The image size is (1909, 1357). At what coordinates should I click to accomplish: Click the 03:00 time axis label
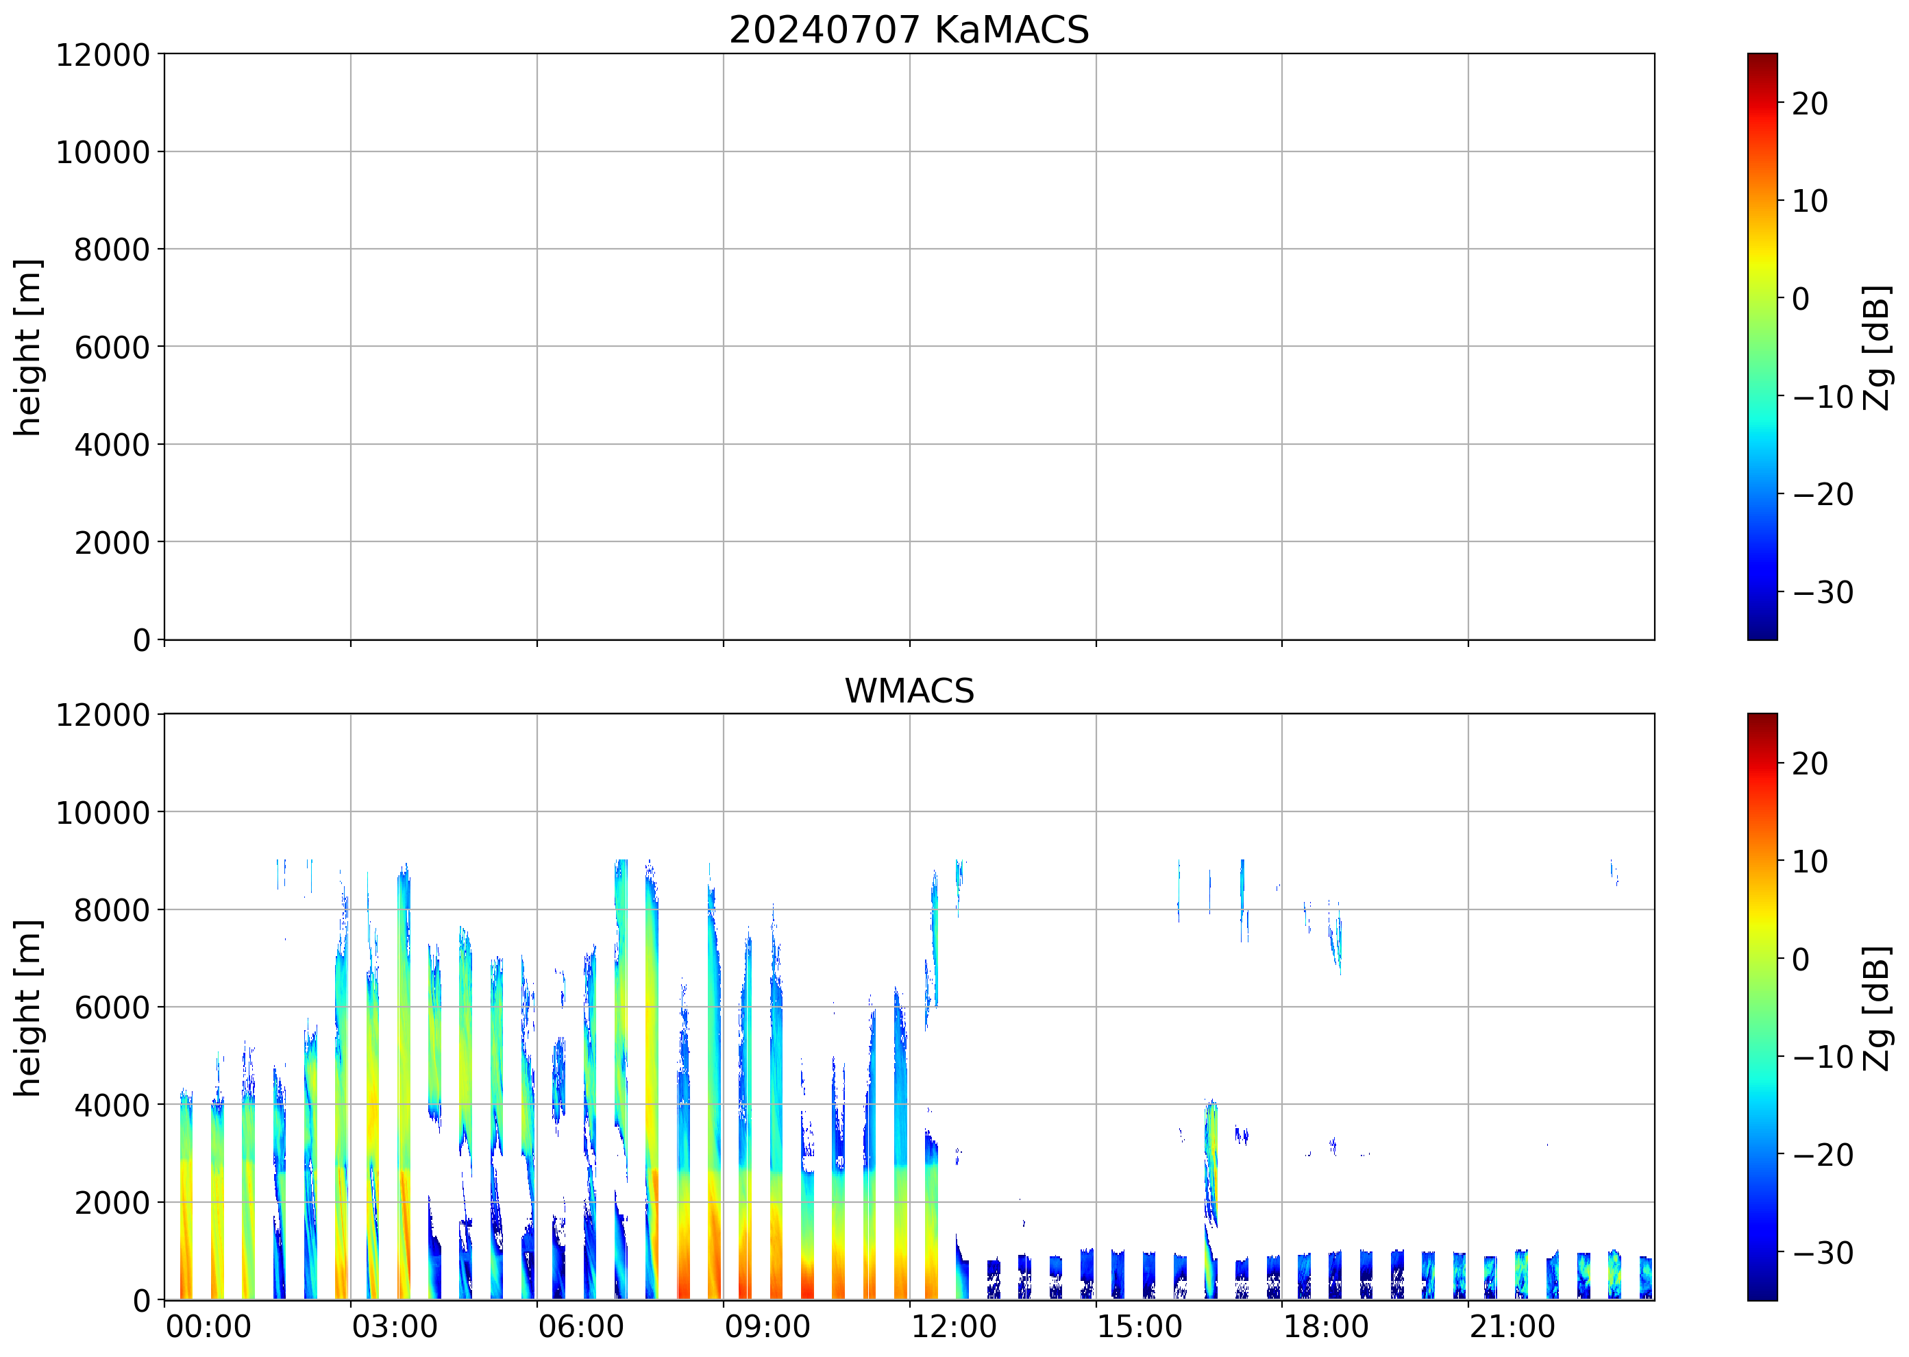[x=394, y=1327]
